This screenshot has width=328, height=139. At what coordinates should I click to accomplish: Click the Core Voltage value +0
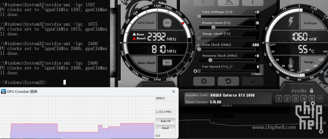(x=257, y=12)
